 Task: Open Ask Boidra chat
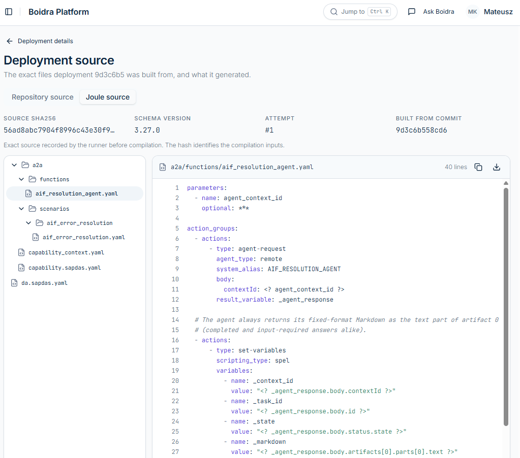pos(431,12)
